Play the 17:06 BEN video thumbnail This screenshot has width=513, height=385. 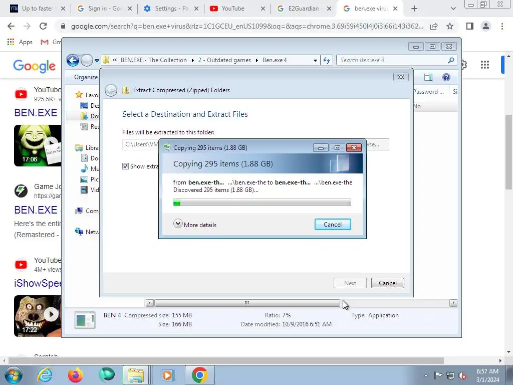pos(38,145)
